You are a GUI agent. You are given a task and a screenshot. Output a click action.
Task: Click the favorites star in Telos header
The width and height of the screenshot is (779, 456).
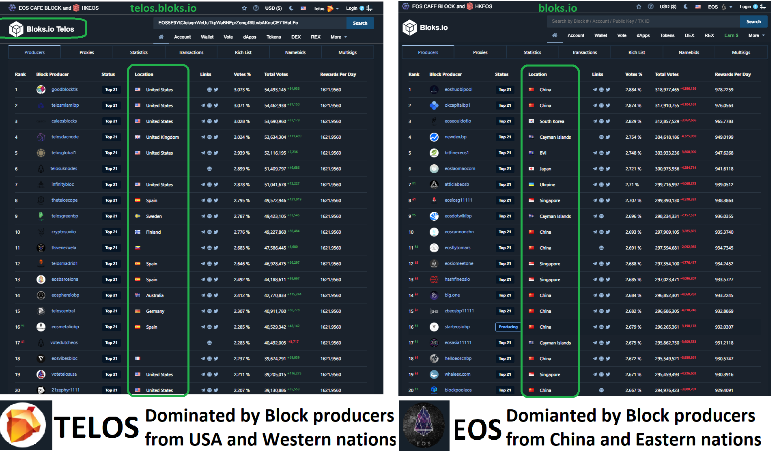click(x=244, y=8)
